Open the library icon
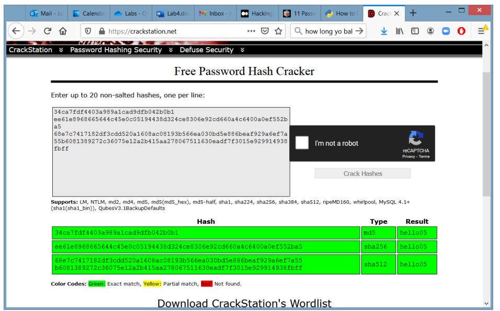Image resolution: width=500 pixels, height=311 pixels. click(400, 31)
